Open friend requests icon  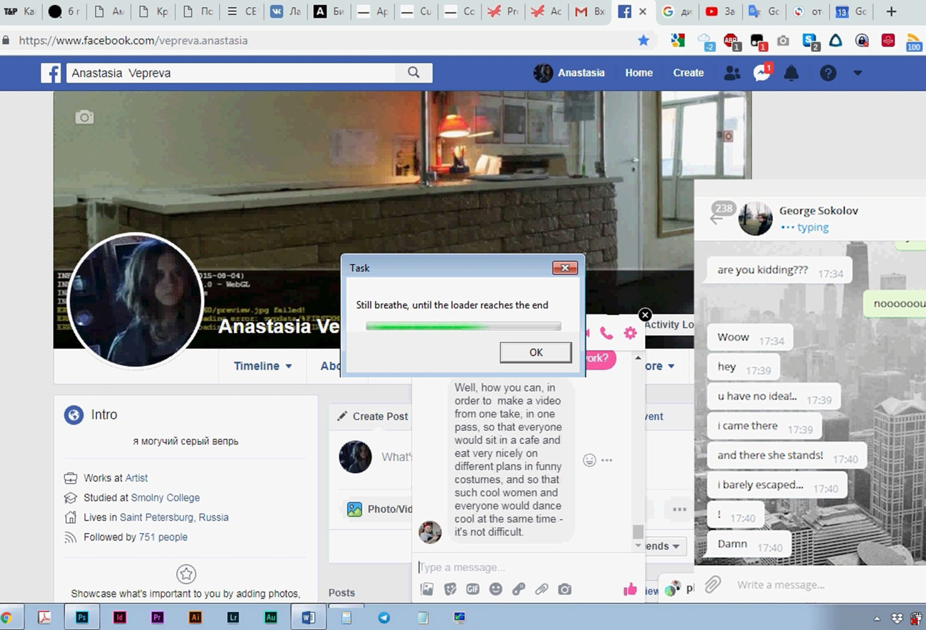tap(732, 73)
